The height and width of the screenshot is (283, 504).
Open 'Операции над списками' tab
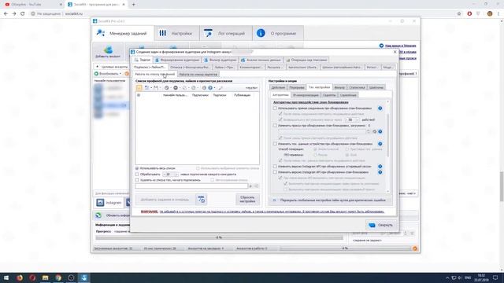coord(306,60)
